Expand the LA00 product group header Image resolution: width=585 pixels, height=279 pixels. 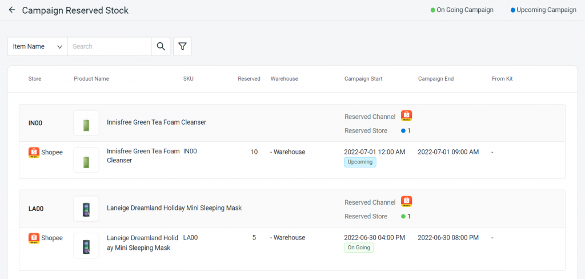click(35, 209)
